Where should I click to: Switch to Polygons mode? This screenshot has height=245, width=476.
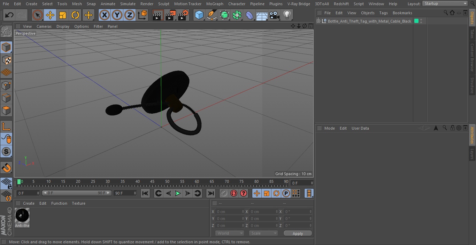6,111
